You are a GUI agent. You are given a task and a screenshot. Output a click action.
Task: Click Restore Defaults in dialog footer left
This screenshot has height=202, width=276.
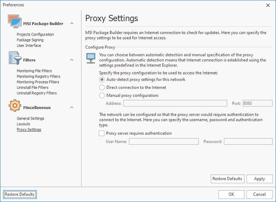[x=20, y=195]
